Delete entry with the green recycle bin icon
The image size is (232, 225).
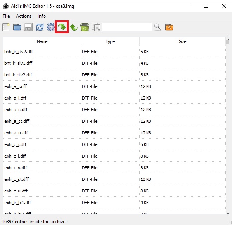pyautogui.click(x=85, y=27)
